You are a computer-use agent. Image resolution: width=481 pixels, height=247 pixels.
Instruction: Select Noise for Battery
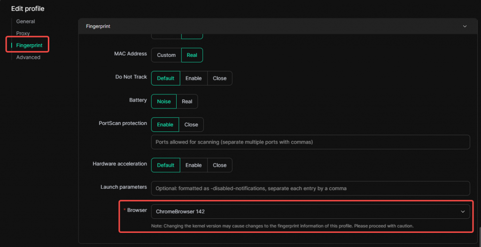(164, 101)
